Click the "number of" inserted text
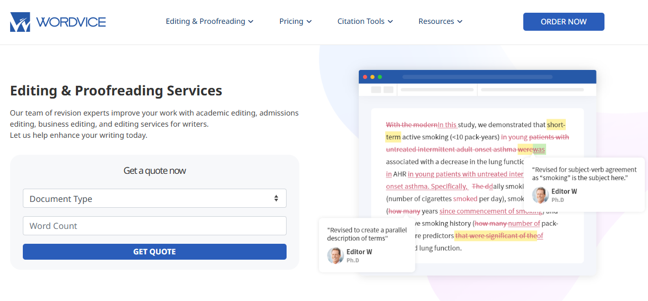This screenshot has height=301, width=648. tap(524, 223)
